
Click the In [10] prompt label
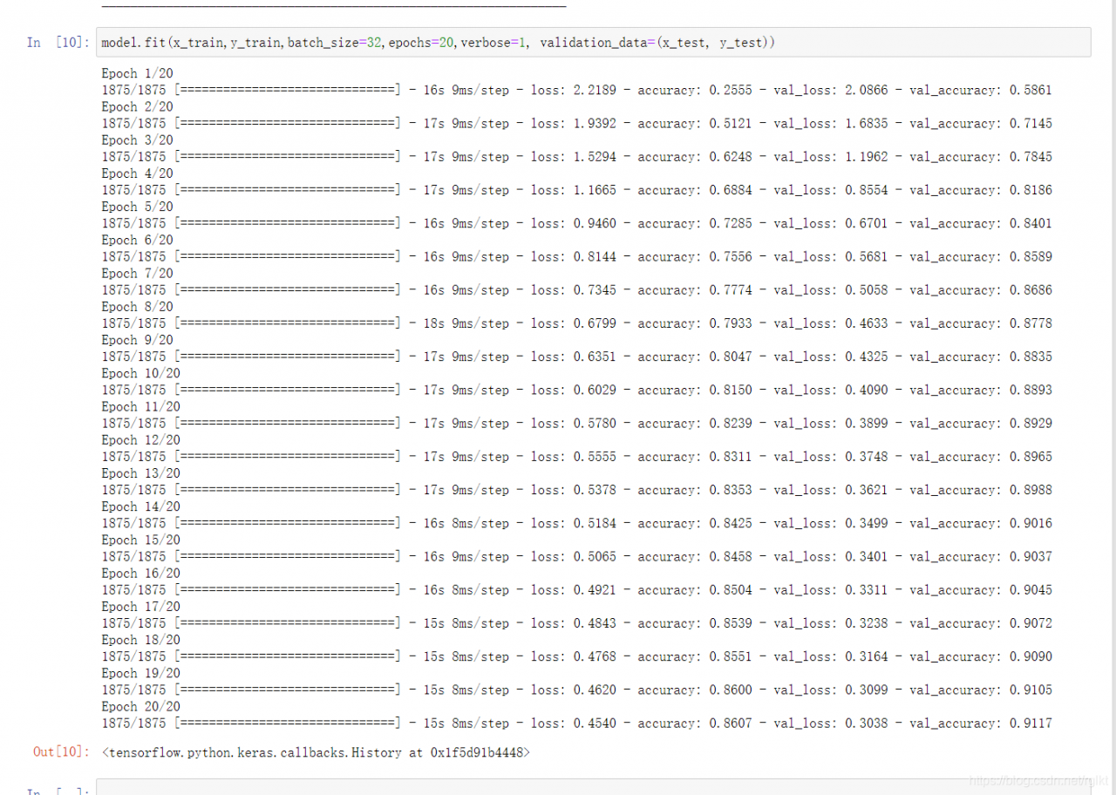click(x=58, y=42)
